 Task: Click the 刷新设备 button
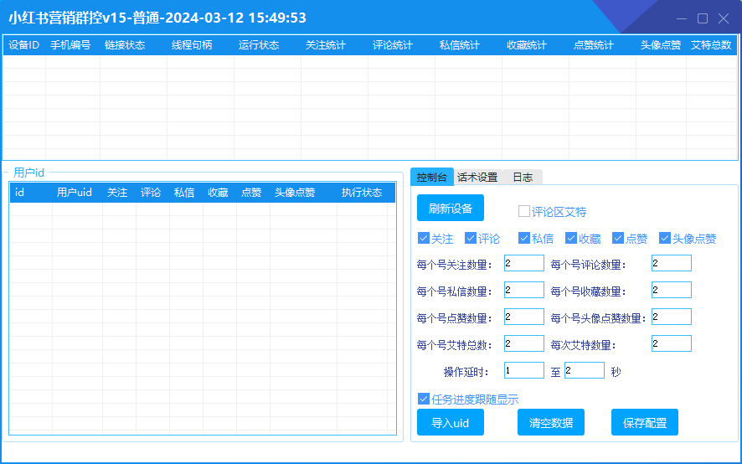pyautogui.click(x=451, y=208)
